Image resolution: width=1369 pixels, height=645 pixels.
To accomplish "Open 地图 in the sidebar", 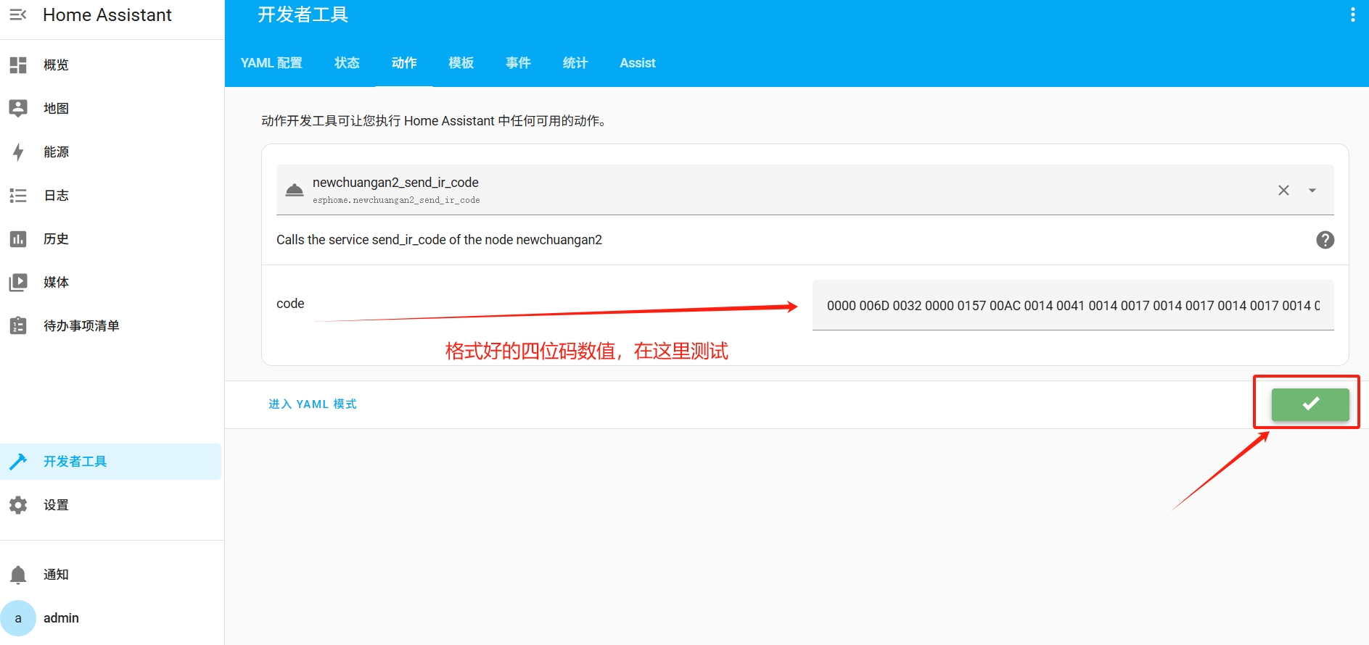I will coord(56,109).
